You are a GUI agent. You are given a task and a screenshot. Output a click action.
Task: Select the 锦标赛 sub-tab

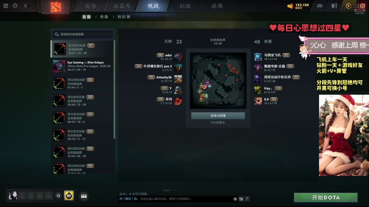124,17
